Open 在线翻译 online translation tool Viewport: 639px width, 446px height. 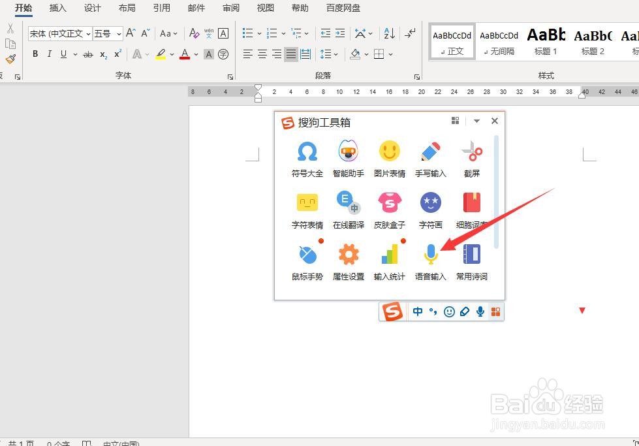349,210
